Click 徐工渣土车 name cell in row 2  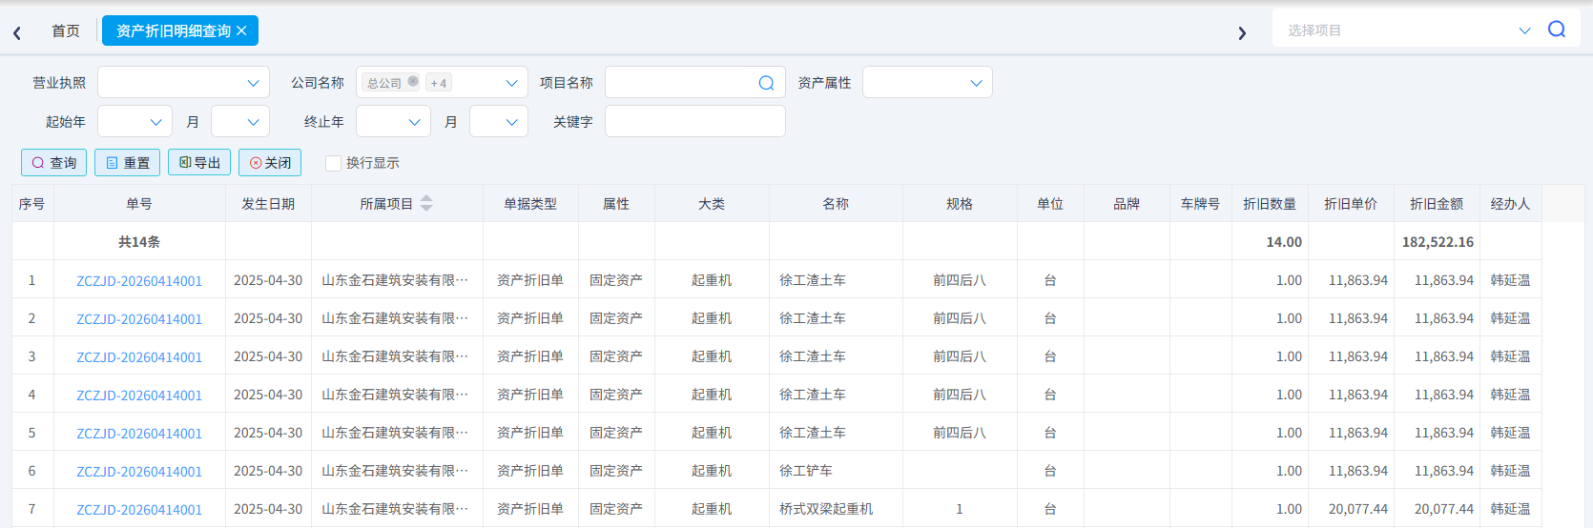tap(836, 318)
